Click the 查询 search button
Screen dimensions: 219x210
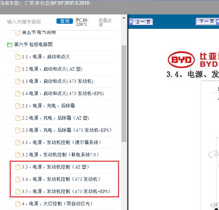pos(65,21)
